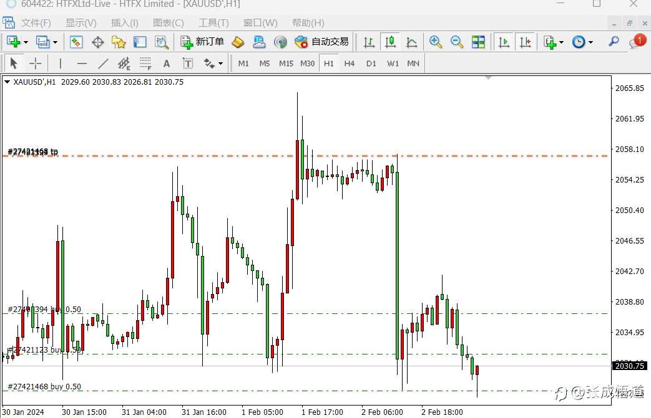Click the zoom in magnifier icon
The height and width of the screenshot is (418, 651).
tap(436, 42)
